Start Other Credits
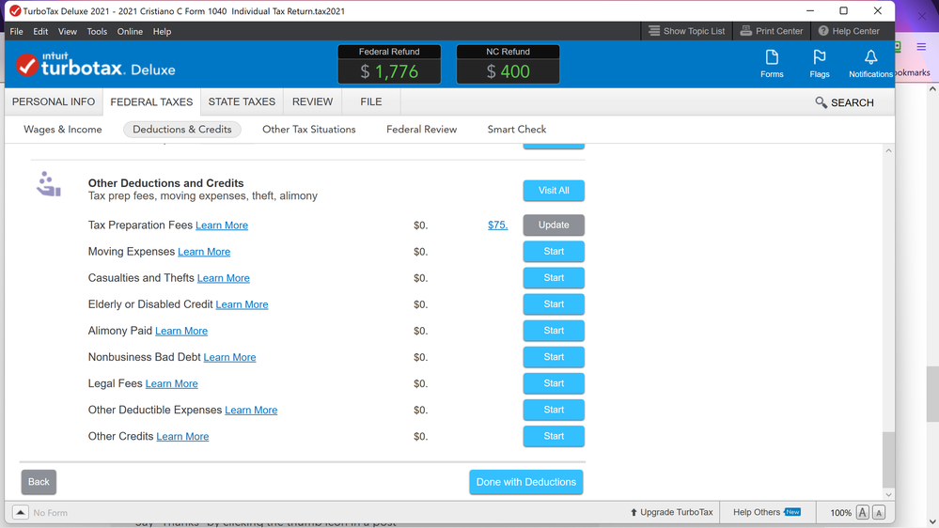Viewport: 939px width, 528px height. tap(554, 437)
